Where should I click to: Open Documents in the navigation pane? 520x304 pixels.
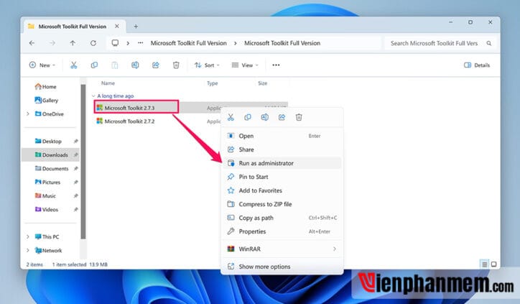(52, 168)
